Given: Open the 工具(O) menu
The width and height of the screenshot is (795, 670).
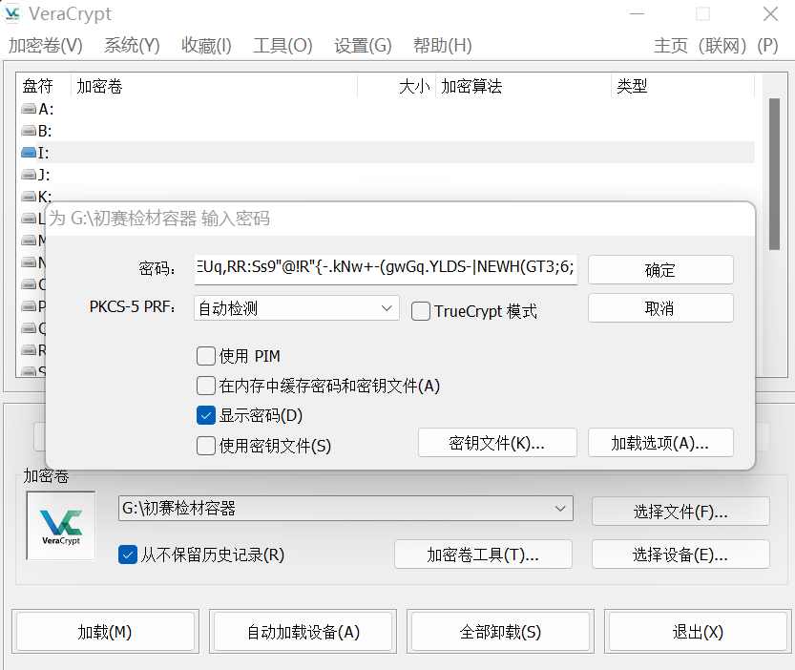Looking at the screenshot, I should (x=282, y=45).
